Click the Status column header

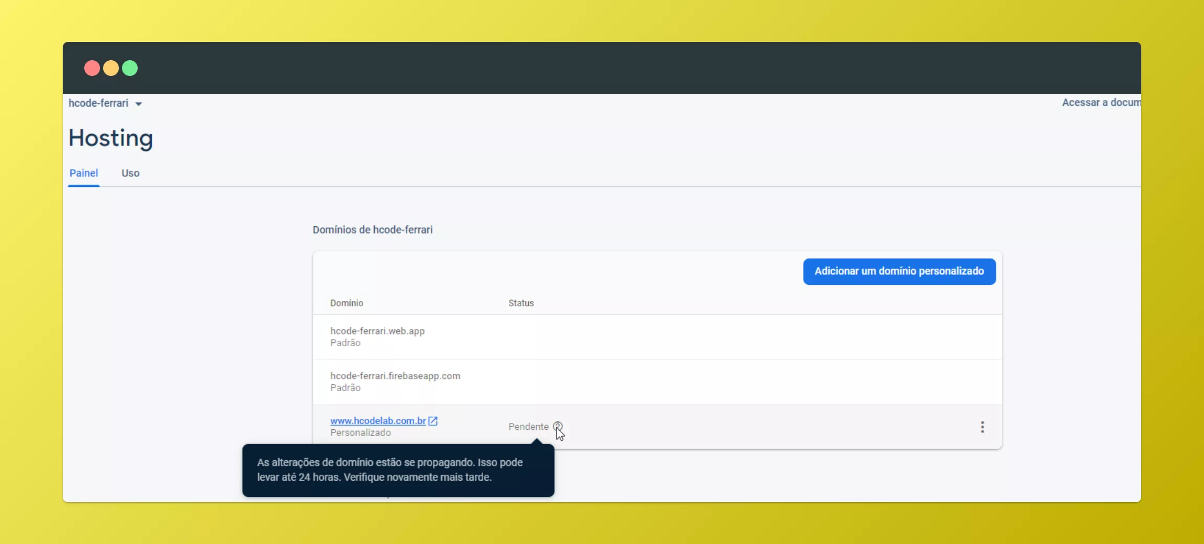(521, 303)
